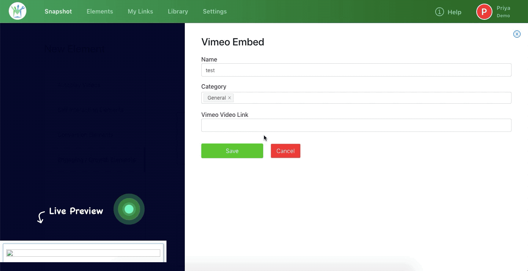Open the Priya Demo account menu

coord(503,12)
